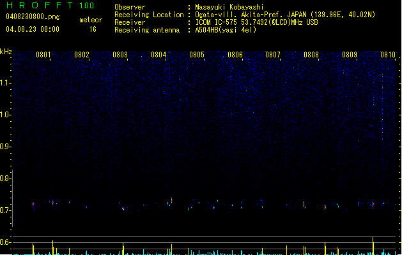Select the 0808 time marker
Image resolution: width=402 pixels, height=255 pixels.
(311, 55)
